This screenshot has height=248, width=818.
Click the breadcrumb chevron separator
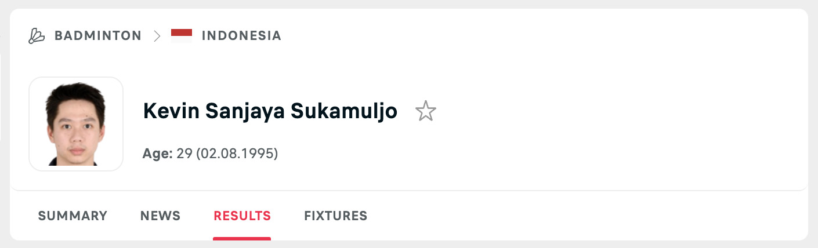157,36
